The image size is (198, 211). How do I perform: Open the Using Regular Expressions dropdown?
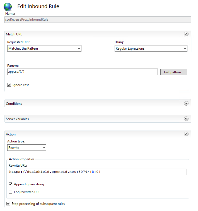pyautogui.click(x=151, y=48)
